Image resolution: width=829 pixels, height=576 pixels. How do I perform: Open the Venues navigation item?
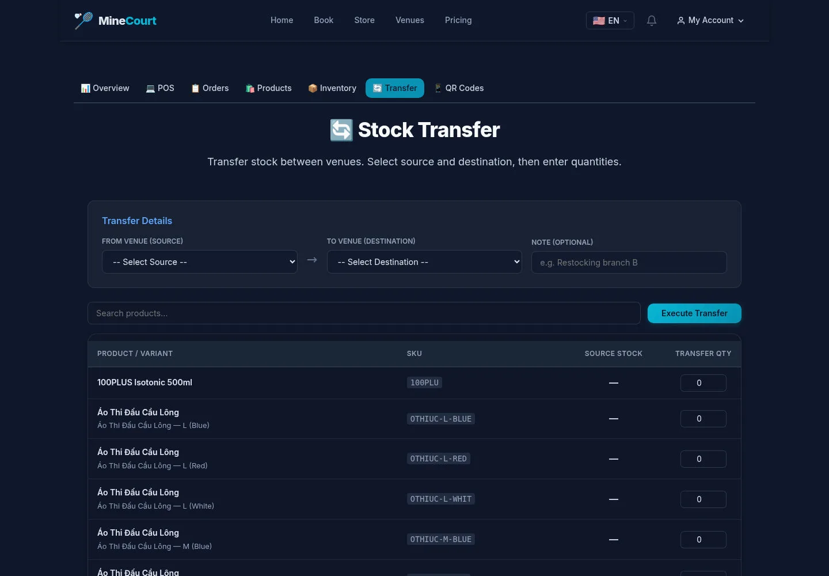(x=410, y=20)
